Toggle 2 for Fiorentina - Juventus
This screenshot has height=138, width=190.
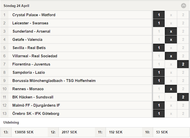[183, 64]
